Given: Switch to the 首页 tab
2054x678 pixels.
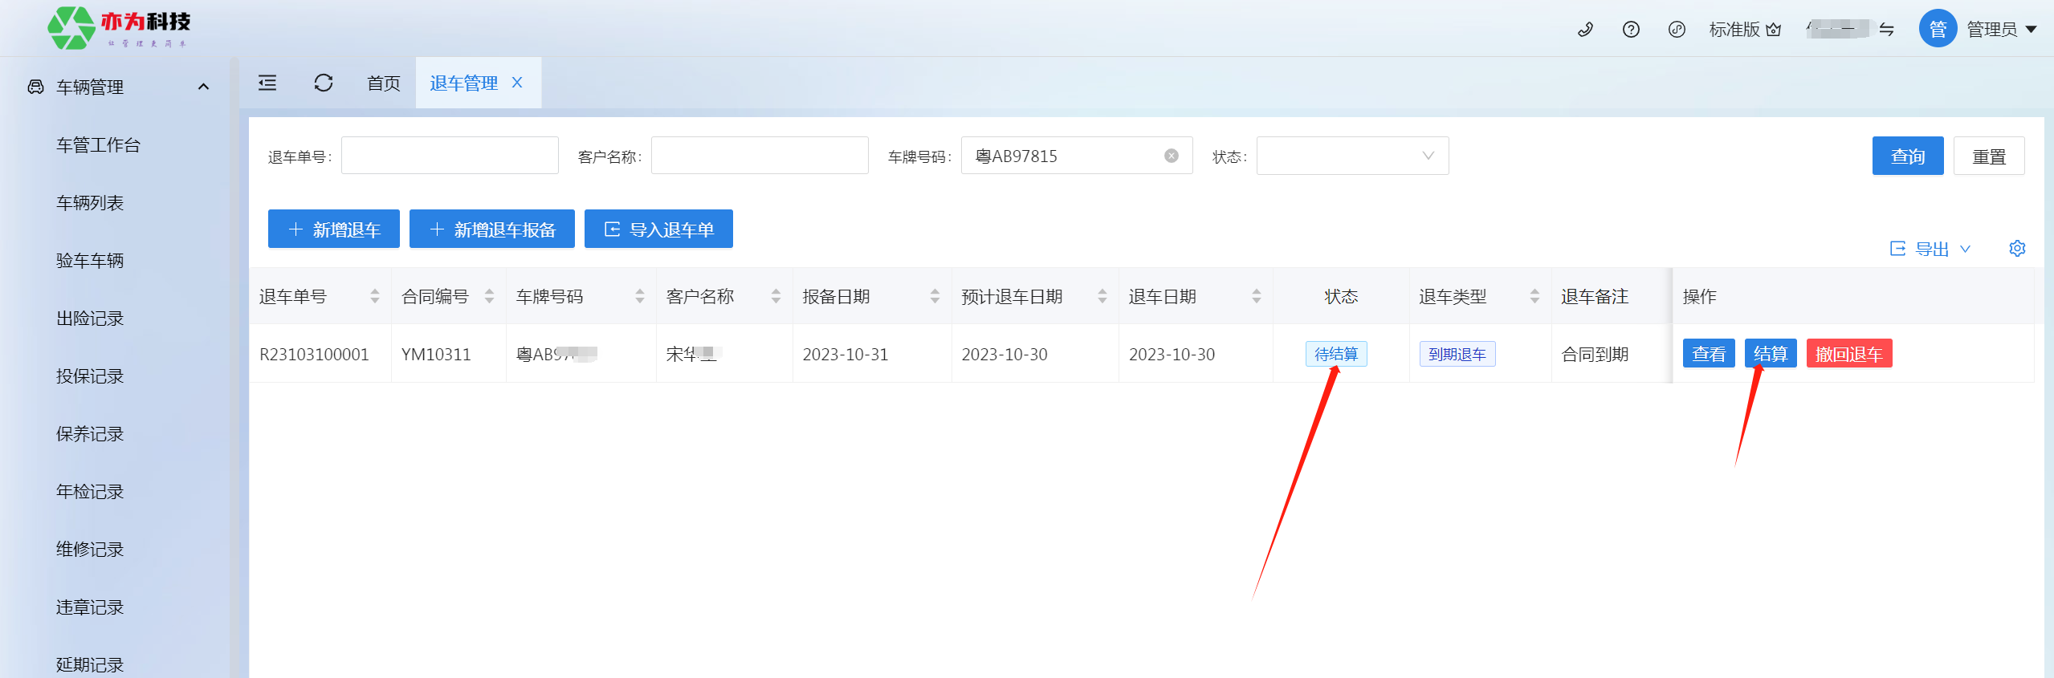Looking at the screenshot, I should coord(383,83).
